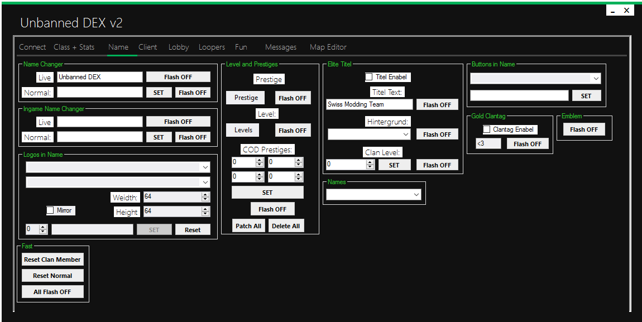Screen dimensions: 642x322
Task: Click the Titel Text input field
Action: (369, 104)
